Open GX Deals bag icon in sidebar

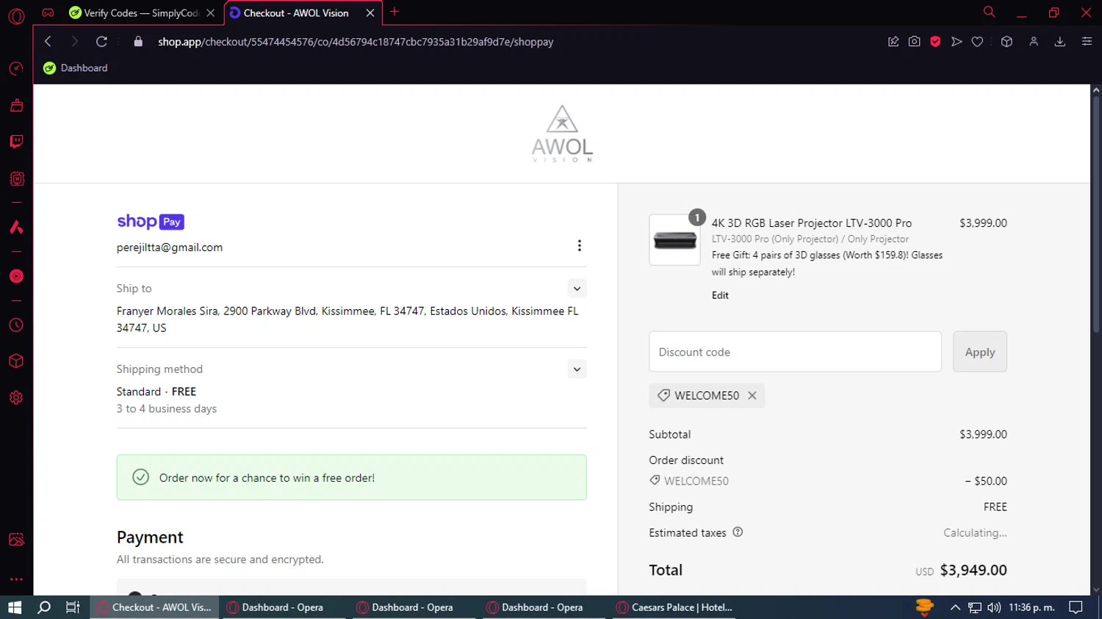(x=16, y=106)
